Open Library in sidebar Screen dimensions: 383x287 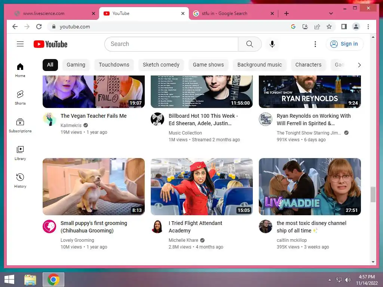tap(20, 153)
